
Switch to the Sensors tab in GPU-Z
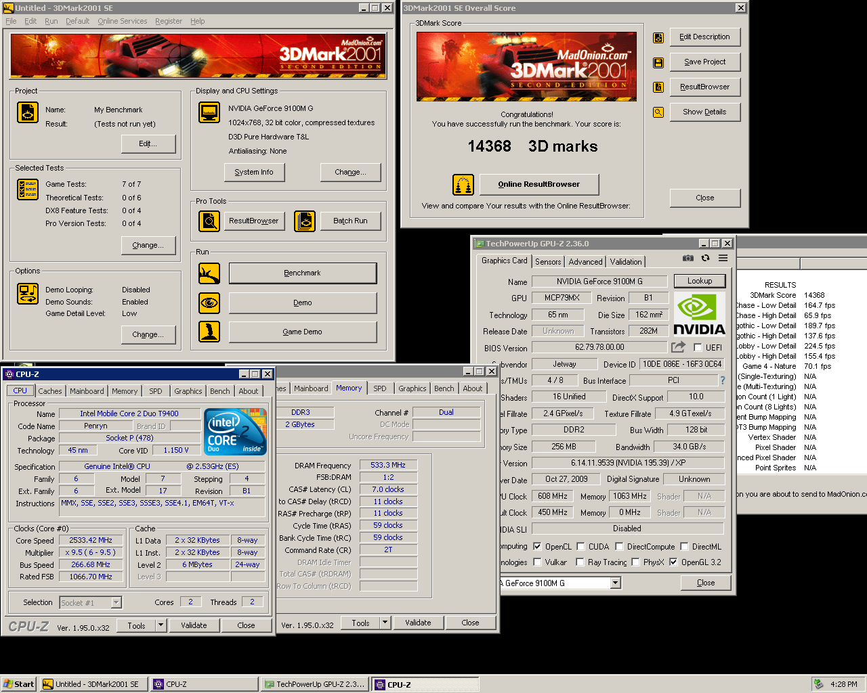tap(548, 262)
